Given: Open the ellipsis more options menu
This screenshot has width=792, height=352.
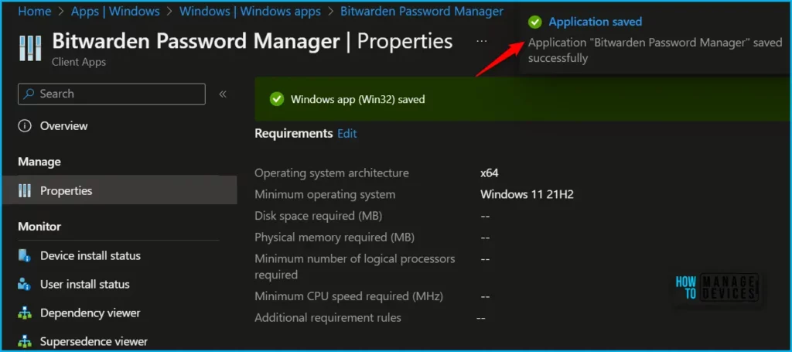Looking at the screenshot, I should [481, 41].
